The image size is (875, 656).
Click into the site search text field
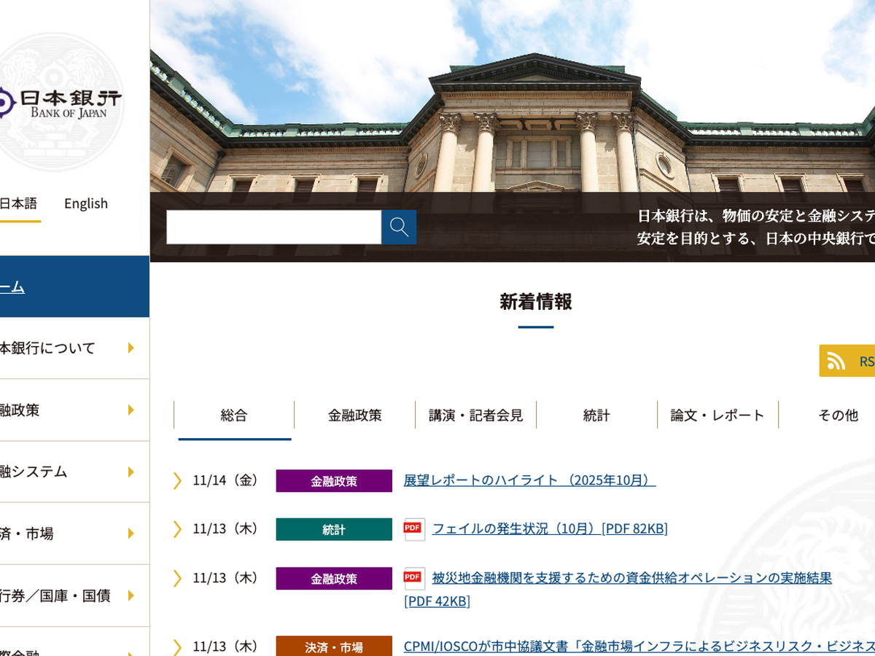(x=273, y=227)
